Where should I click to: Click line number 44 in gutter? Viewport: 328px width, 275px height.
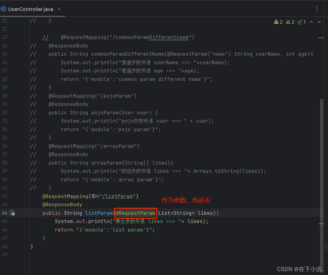point(4,213)
